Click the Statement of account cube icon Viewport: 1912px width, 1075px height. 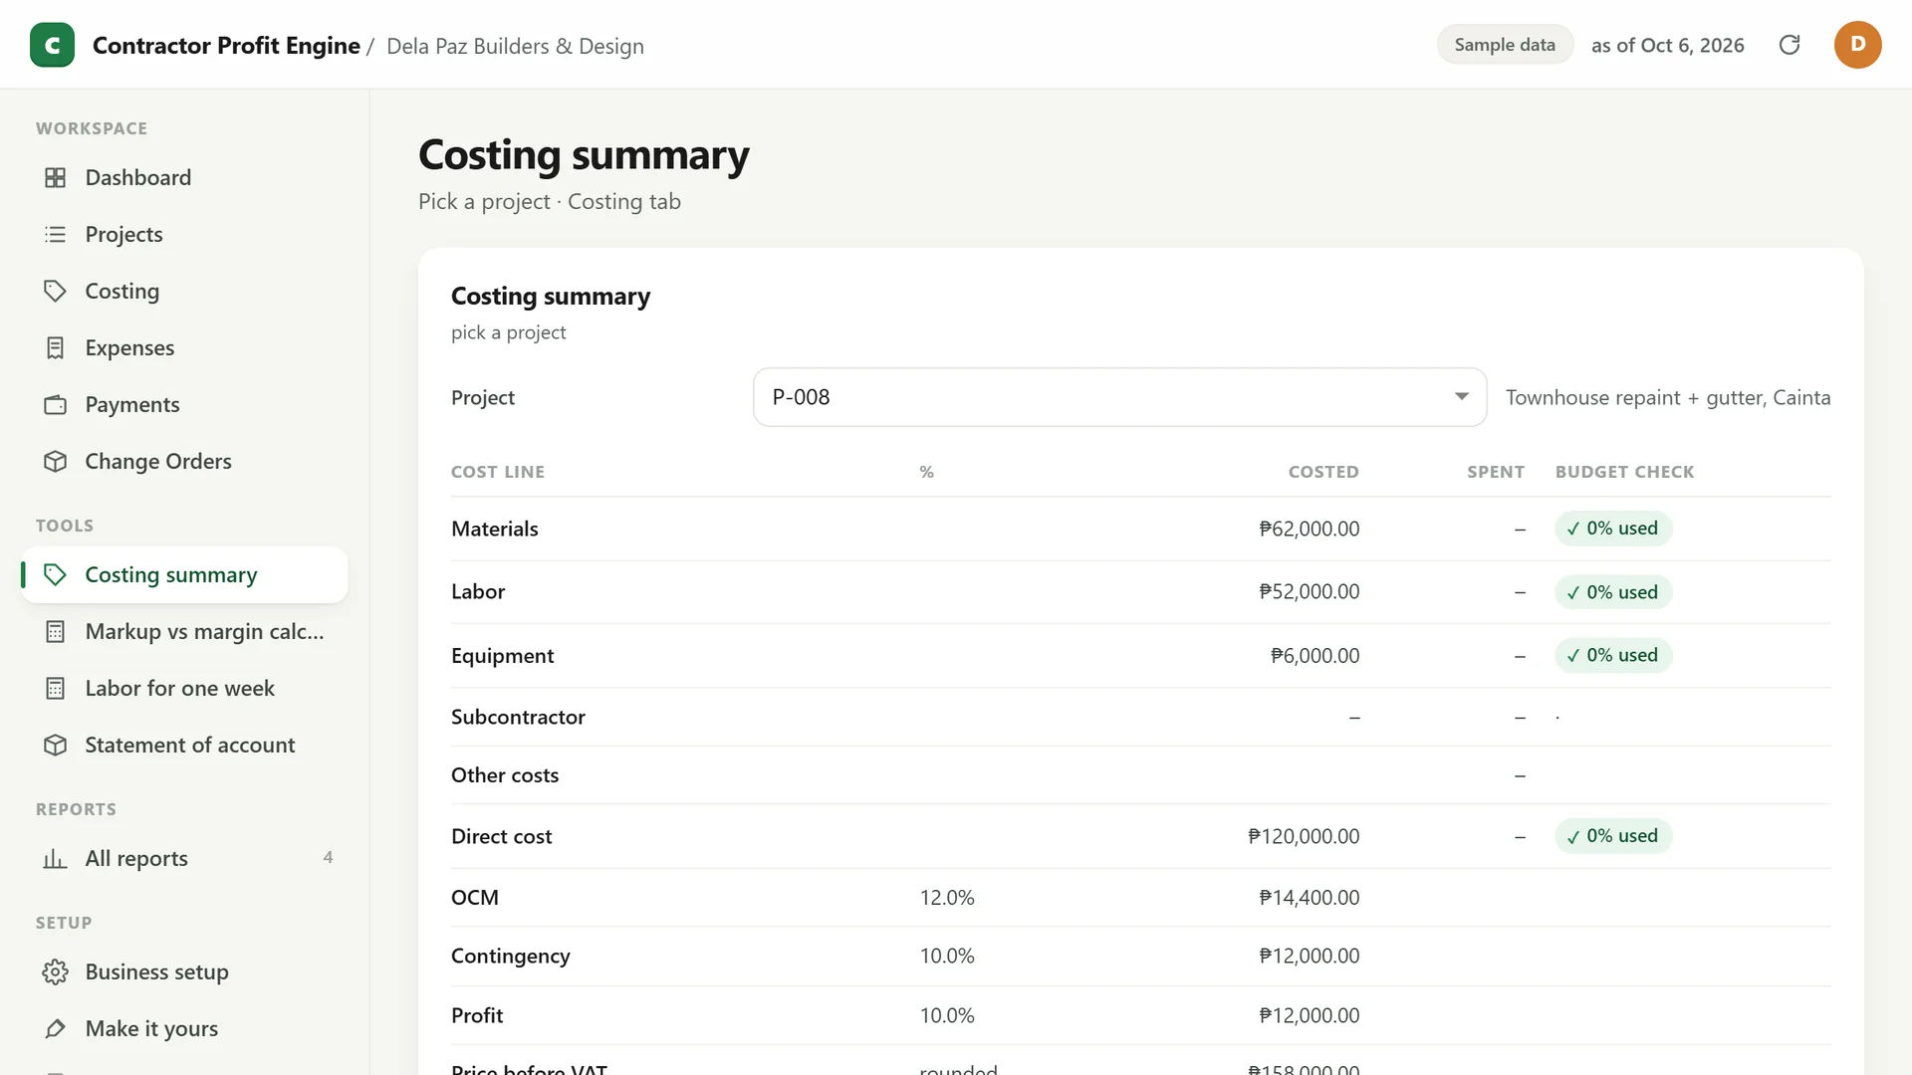(56, 745)
